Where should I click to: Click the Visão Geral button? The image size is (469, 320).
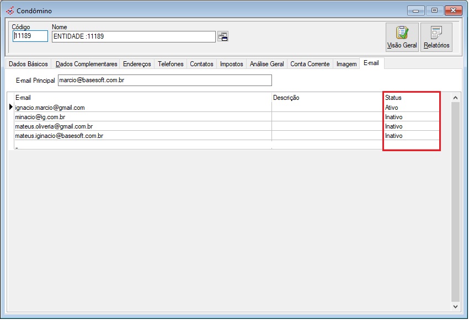pos(402,37)
